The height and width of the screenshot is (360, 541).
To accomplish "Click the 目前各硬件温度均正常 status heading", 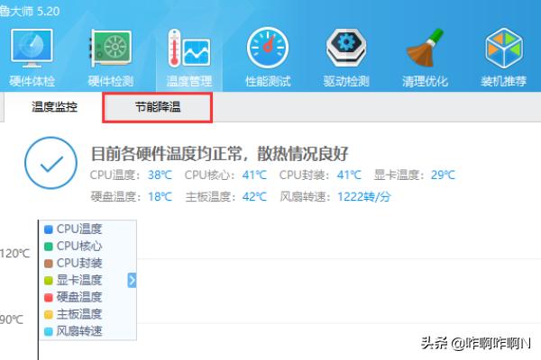I will pos(219,154).
